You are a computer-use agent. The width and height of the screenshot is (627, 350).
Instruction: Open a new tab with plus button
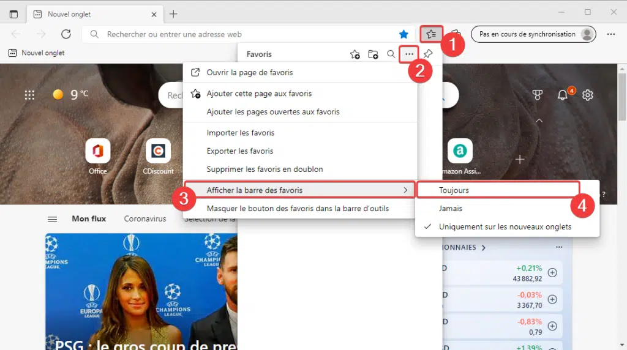coord(173,14)
